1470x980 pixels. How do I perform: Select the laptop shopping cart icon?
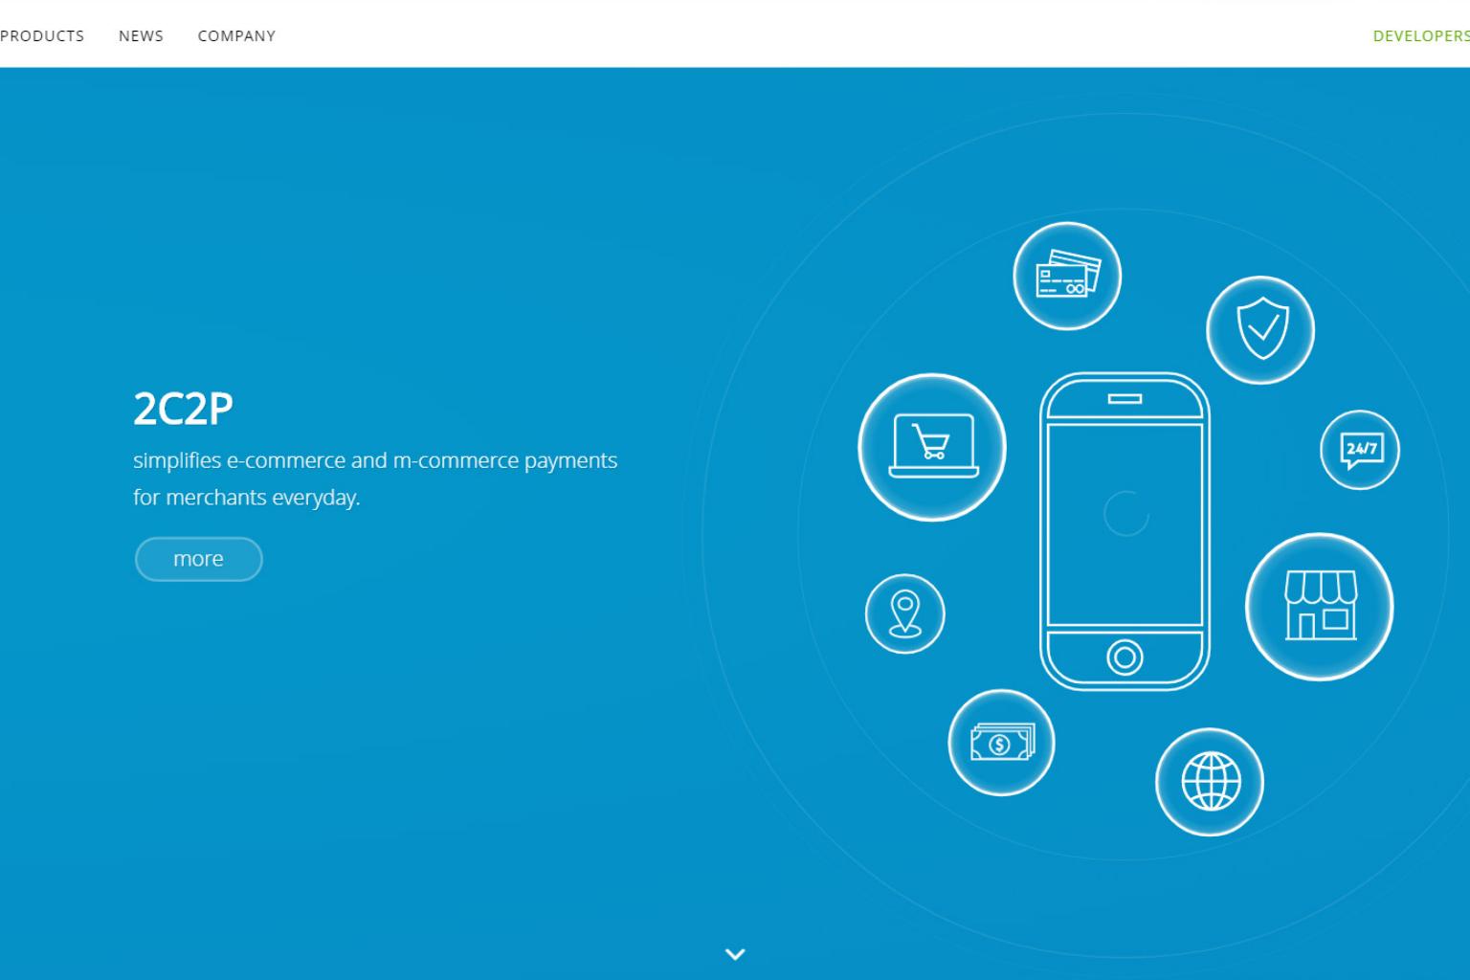click(931, 447)
